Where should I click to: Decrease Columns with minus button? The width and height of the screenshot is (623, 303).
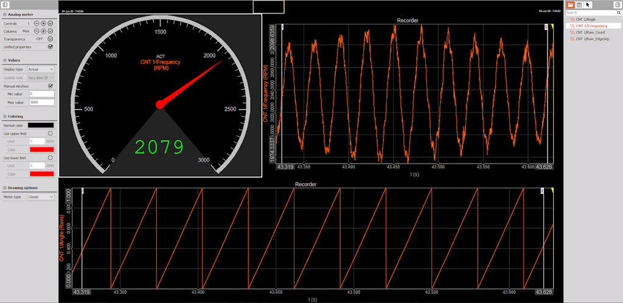click(x=37, y=31)
